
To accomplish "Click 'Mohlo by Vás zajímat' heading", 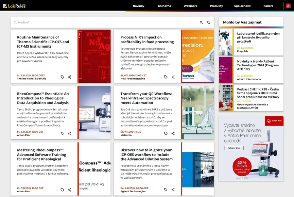I will tap(242, 22).
